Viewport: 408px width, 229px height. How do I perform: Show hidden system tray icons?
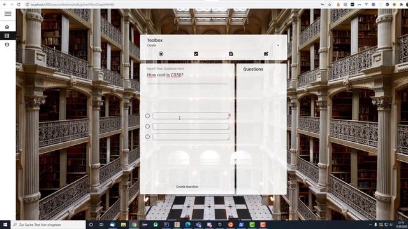(370, 225)
